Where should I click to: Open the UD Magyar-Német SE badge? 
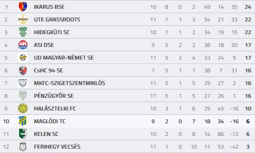pos(23,58)
